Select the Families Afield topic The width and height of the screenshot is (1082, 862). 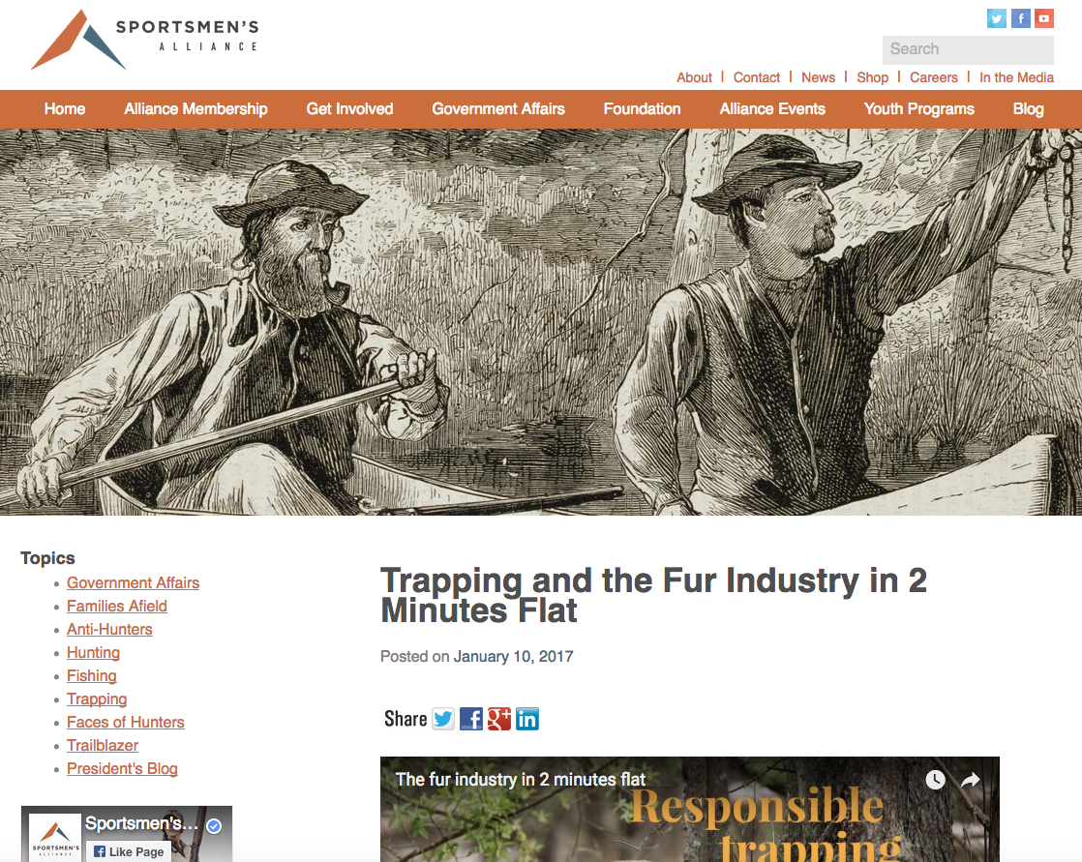(x=116, y=607)
